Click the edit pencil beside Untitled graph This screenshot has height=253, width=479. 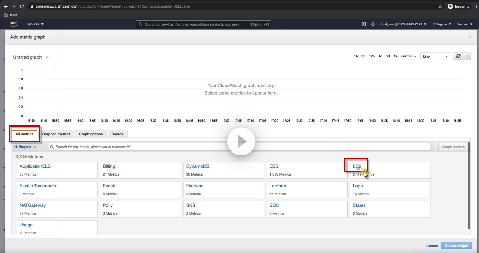[x=47, y=57]
